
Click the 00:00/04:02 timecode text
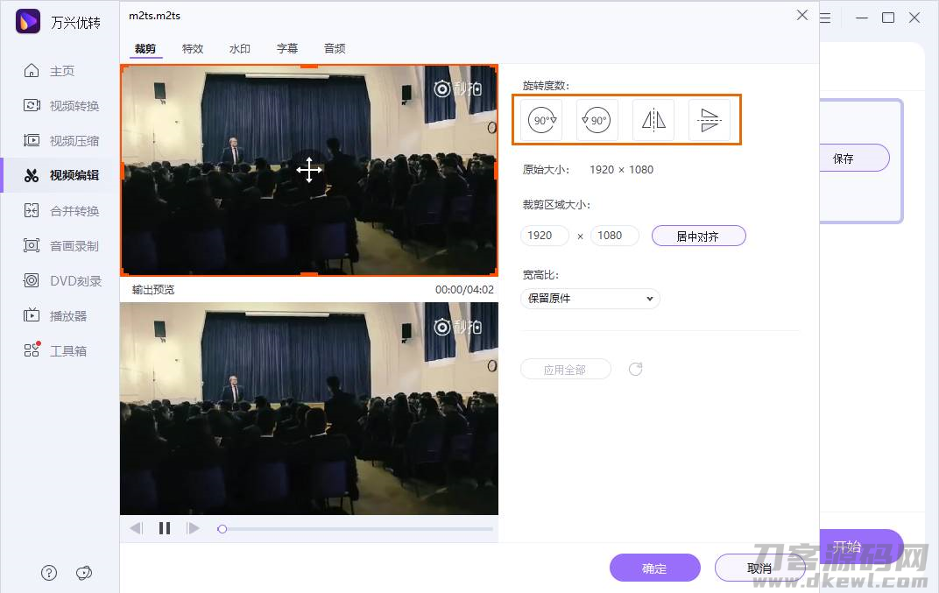(464, 290)
